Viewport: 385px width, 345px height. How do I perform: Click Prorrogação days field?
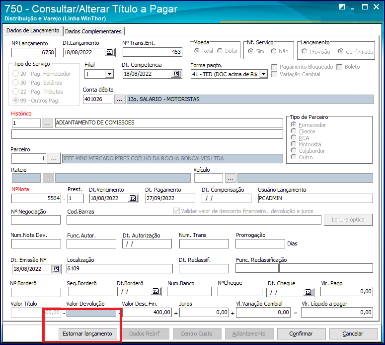tap(260, 243)
